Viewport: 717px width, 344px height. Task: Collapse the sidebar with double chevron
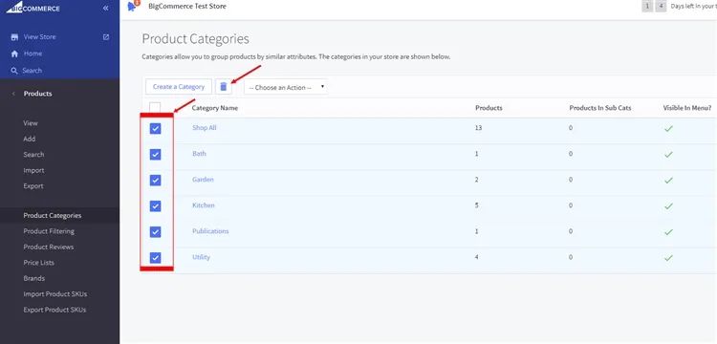click(x=105, y=8)
